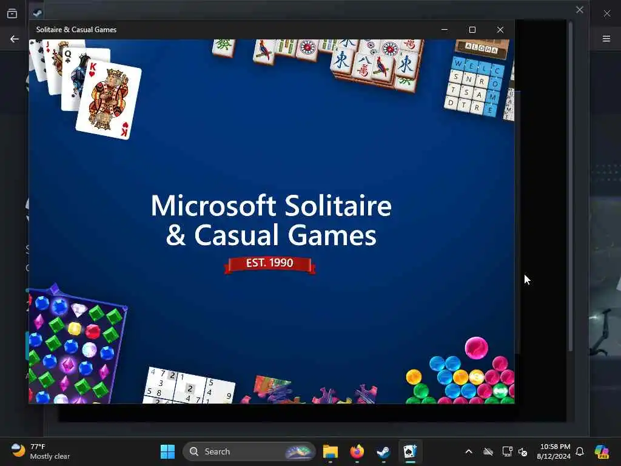621x466 pixels.
Task: Open the hamburger menu in background window
Action: (x=606, y=38)
